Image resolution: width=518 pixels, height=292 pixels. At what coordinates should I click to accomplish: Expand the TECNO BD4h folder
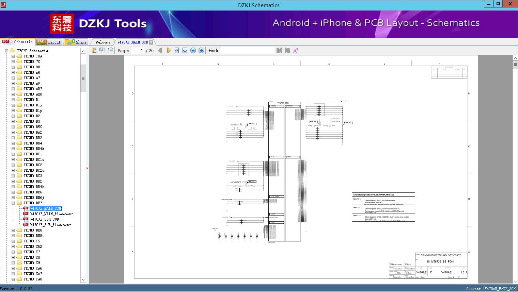tap(13, 187)
